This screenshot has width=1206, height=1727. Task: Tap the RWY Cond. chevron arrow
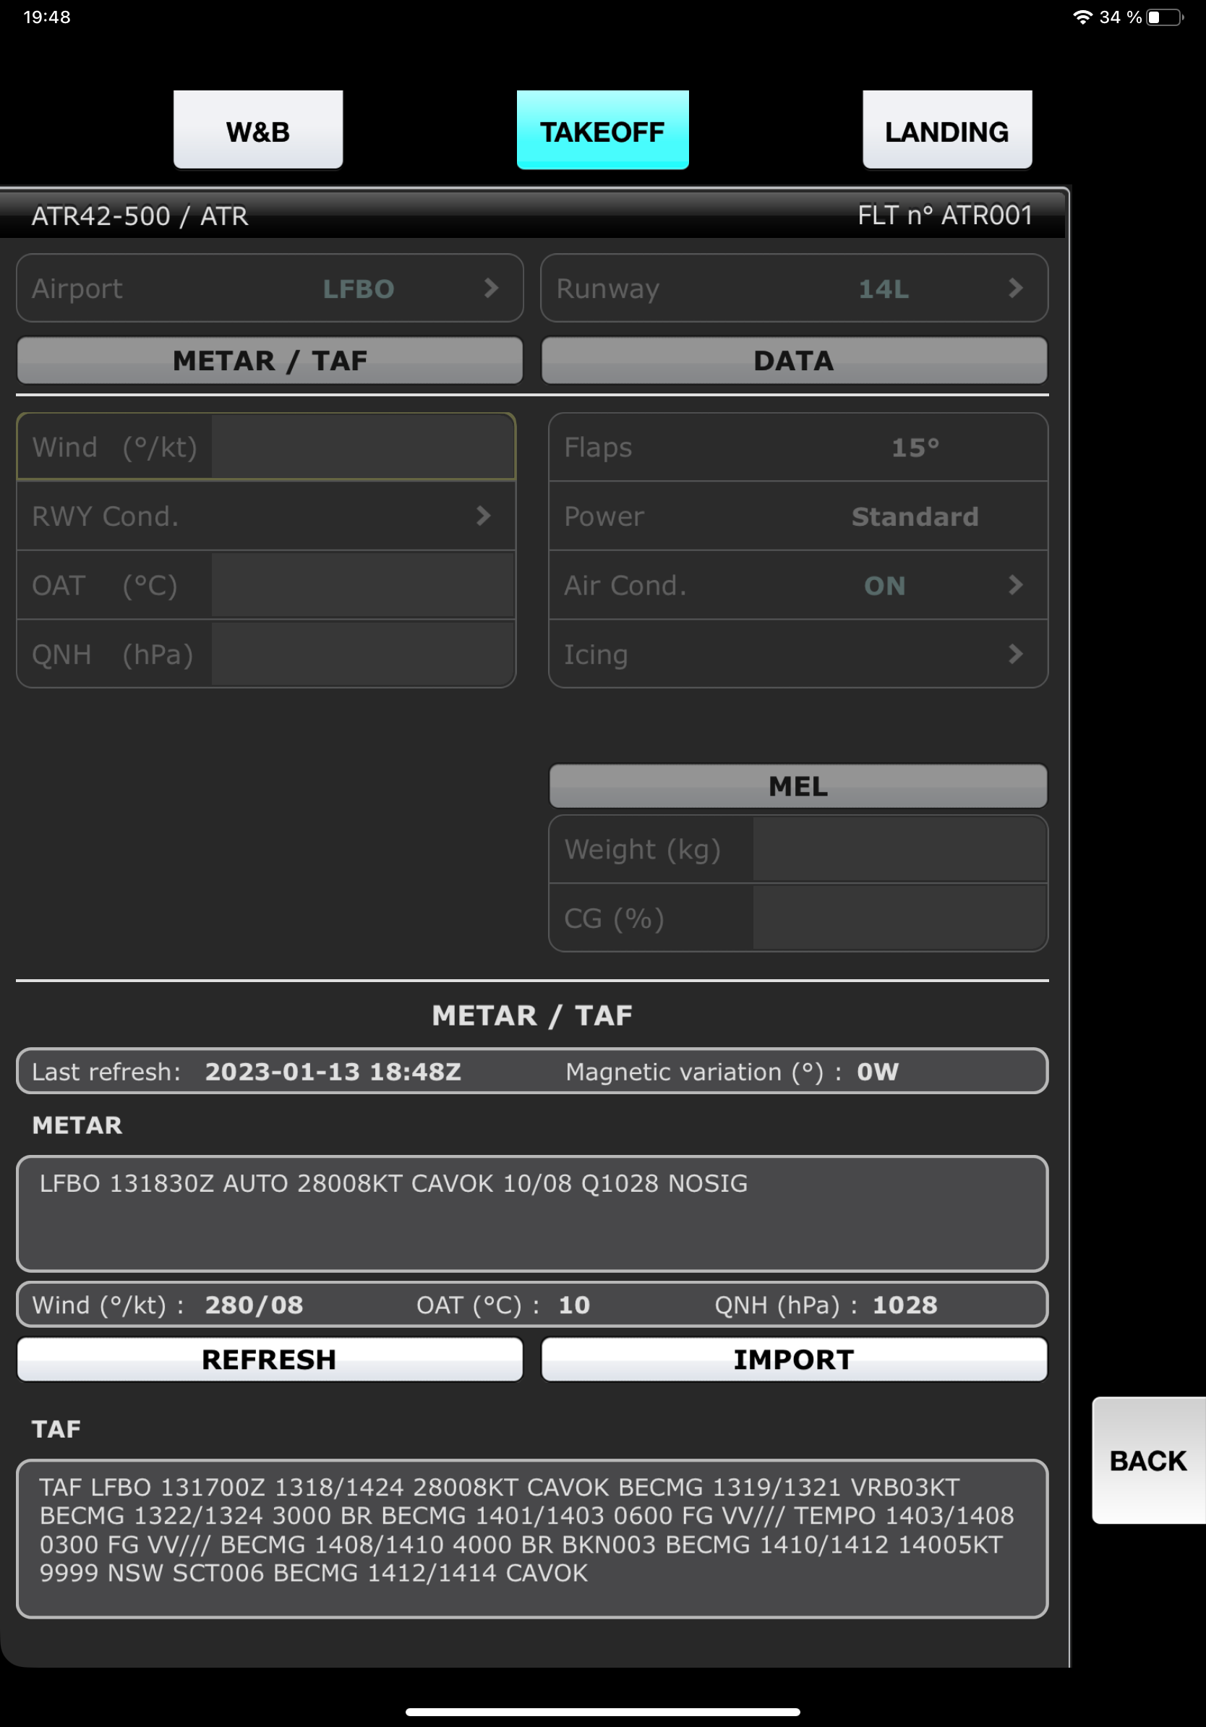[484, 516]
